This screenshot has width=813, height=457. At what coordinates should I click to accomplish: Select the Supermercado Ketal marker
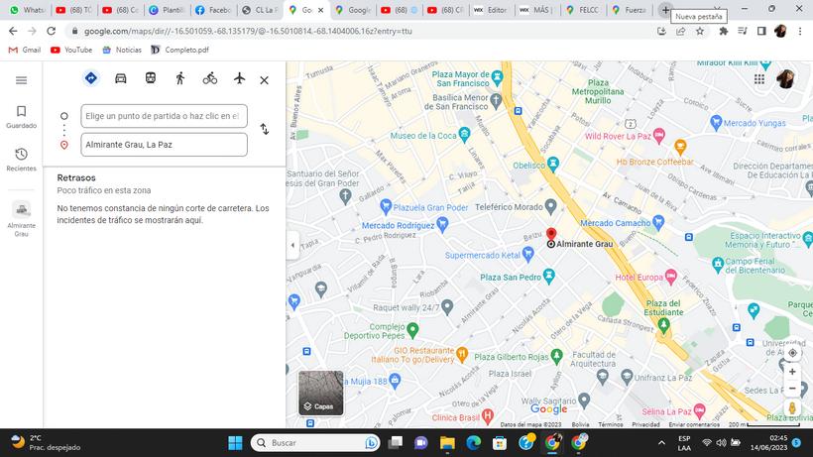tap(527, 254)
